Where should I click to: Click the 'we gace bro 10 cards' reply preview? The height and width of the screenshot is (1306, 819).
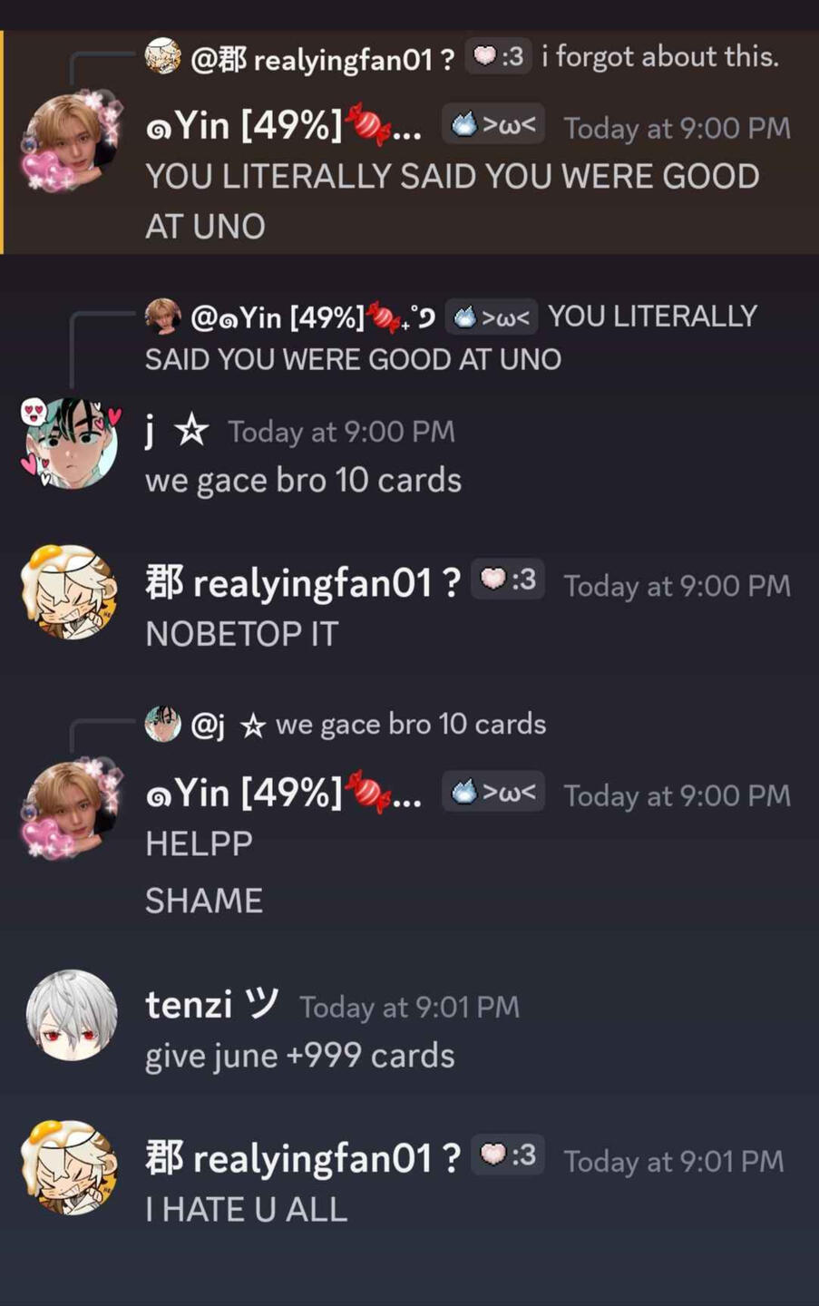coord(411,725)
